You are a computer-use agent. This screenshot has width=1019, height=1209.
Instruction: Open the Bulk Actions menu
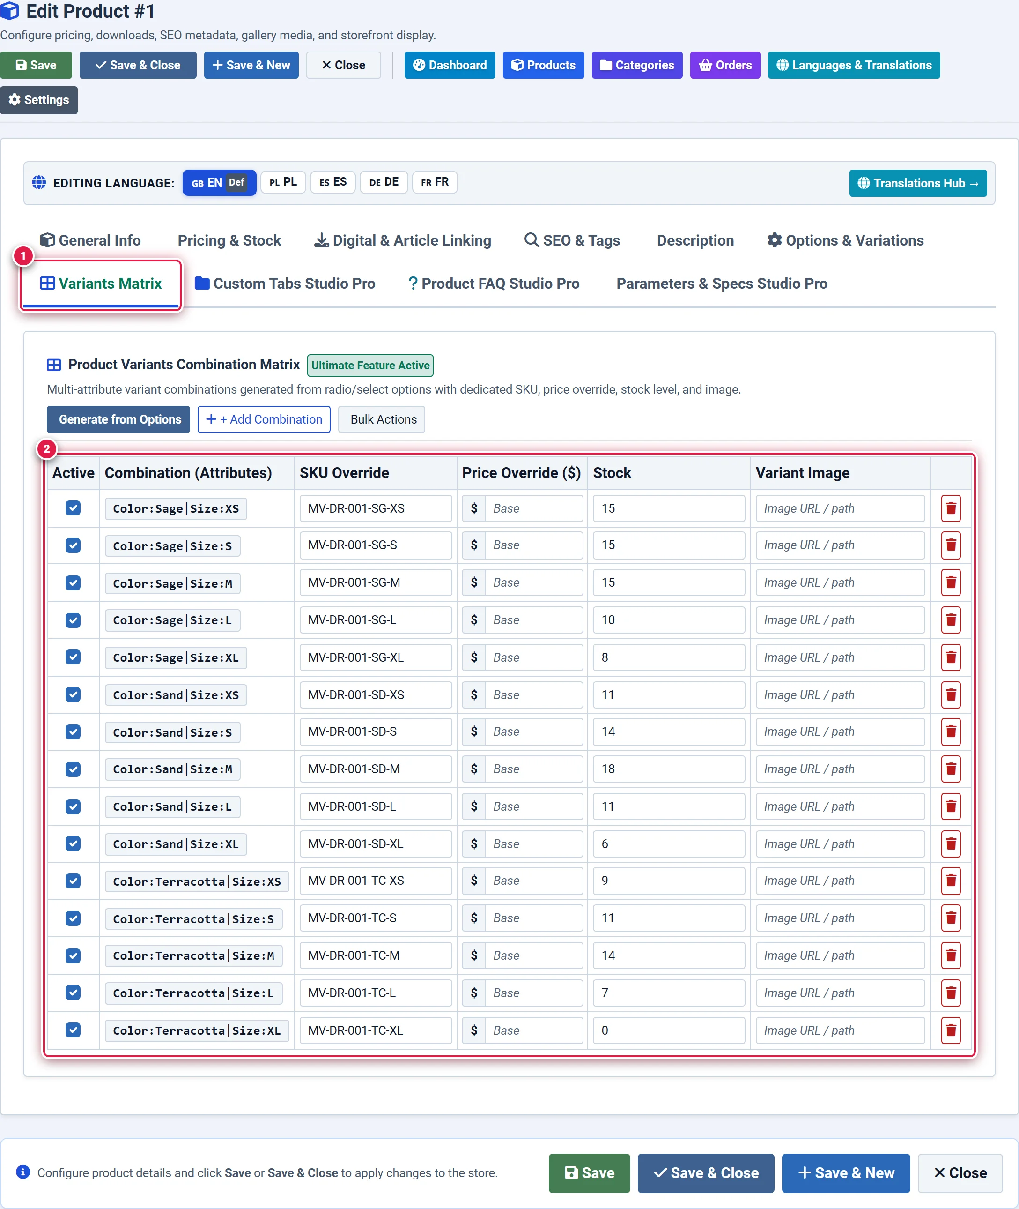pyautogui.click(x=382, y=419)
